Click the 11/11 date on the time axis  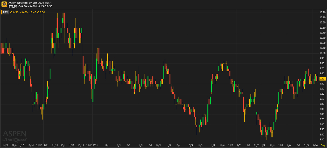tap(55, 146)
